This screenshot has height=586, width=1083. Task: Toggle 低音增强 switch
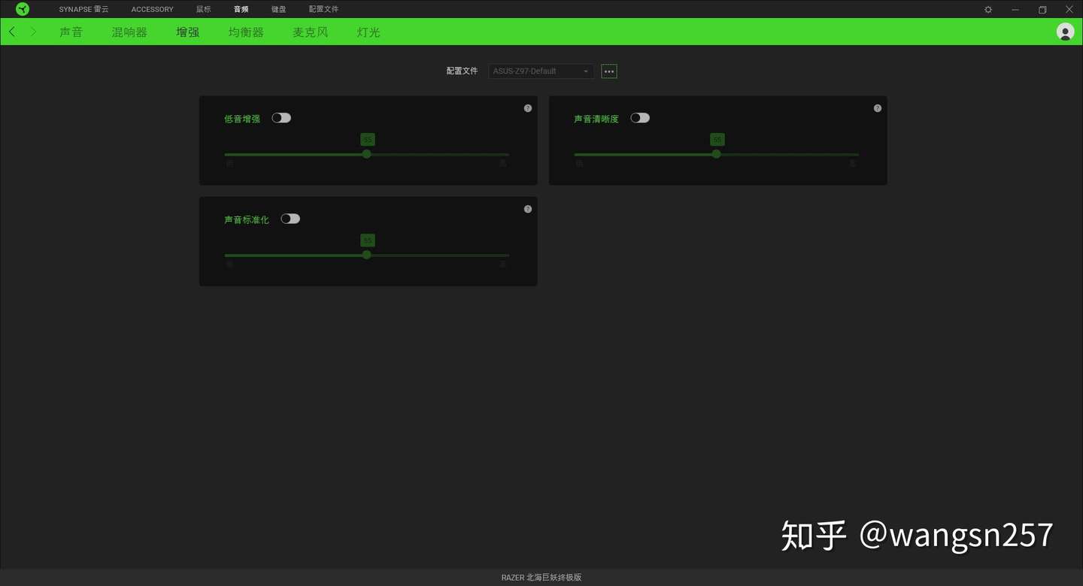click(x=281, y=118)
